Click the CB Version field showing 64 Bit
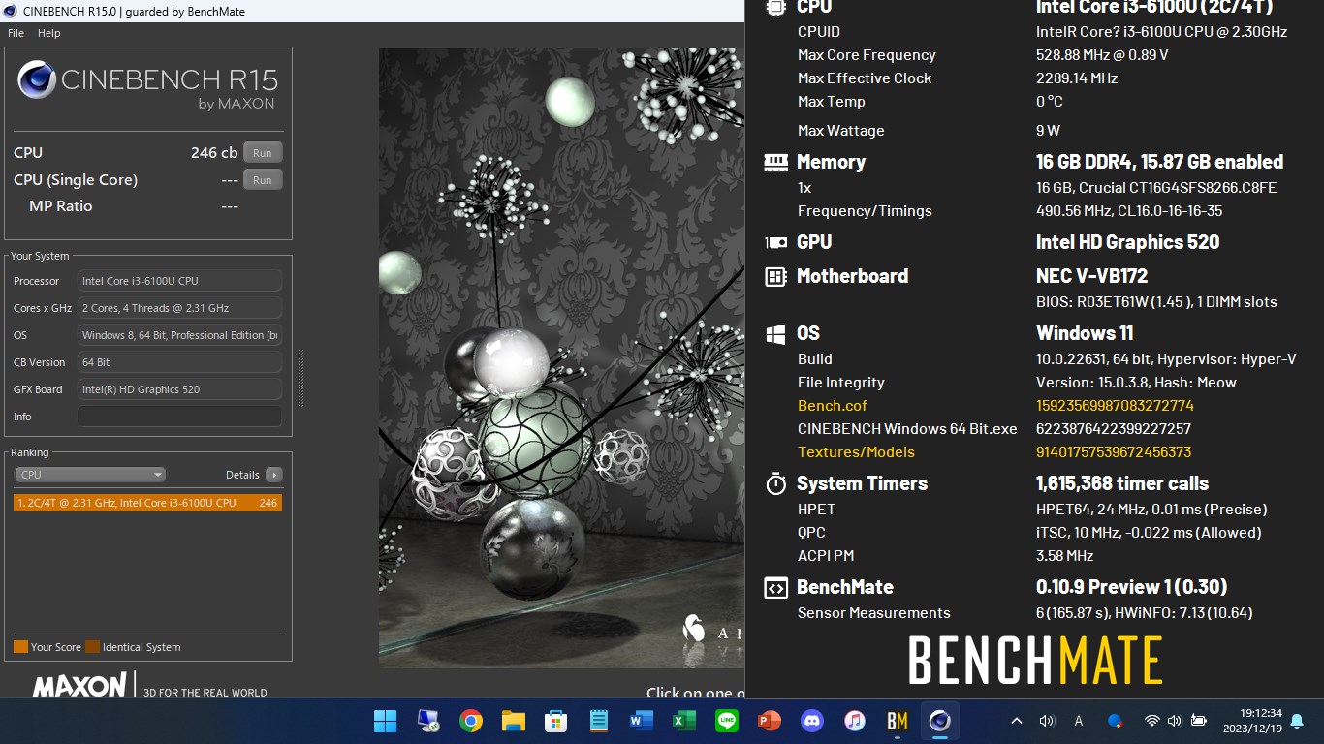The height and width of the screenshot is (744, 1324). coord(179,362)
